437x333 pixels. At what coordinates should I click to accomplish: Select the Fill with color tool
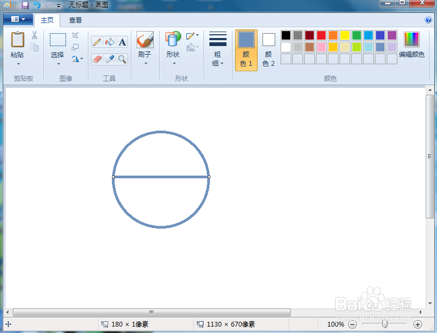click(110, 42)
